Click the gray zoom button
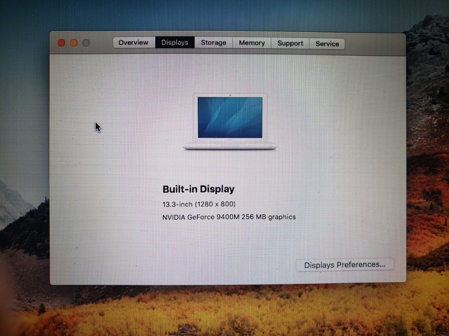This screenshot has height=336, width=449. pyautogui.click(x=86, y=42)
